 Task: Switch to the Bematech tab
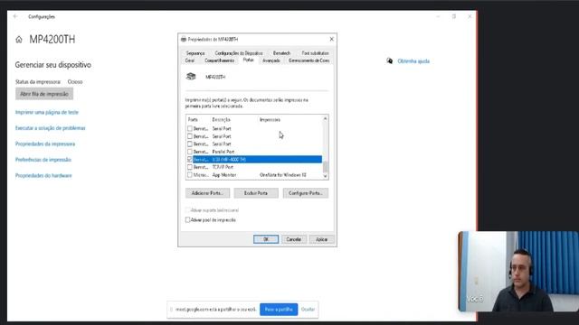coord(281,53)
